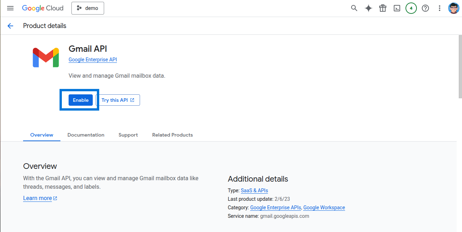Image resolution: width=462 pixels, height=232 pixels.
Task: Click the Gmail API title text
Action: (x=88, y=49)
